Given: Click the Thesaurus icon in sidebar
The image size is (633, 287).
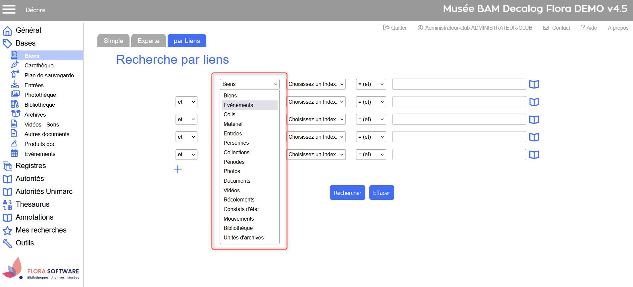Looking at the screenshot, I should click(7, 205).
